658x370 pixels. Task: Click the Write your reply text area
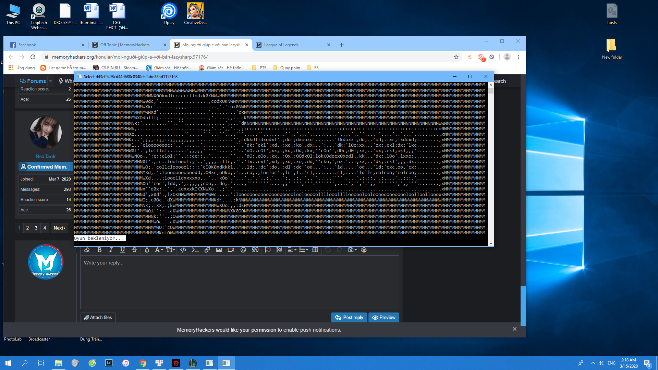click(240, 282)
